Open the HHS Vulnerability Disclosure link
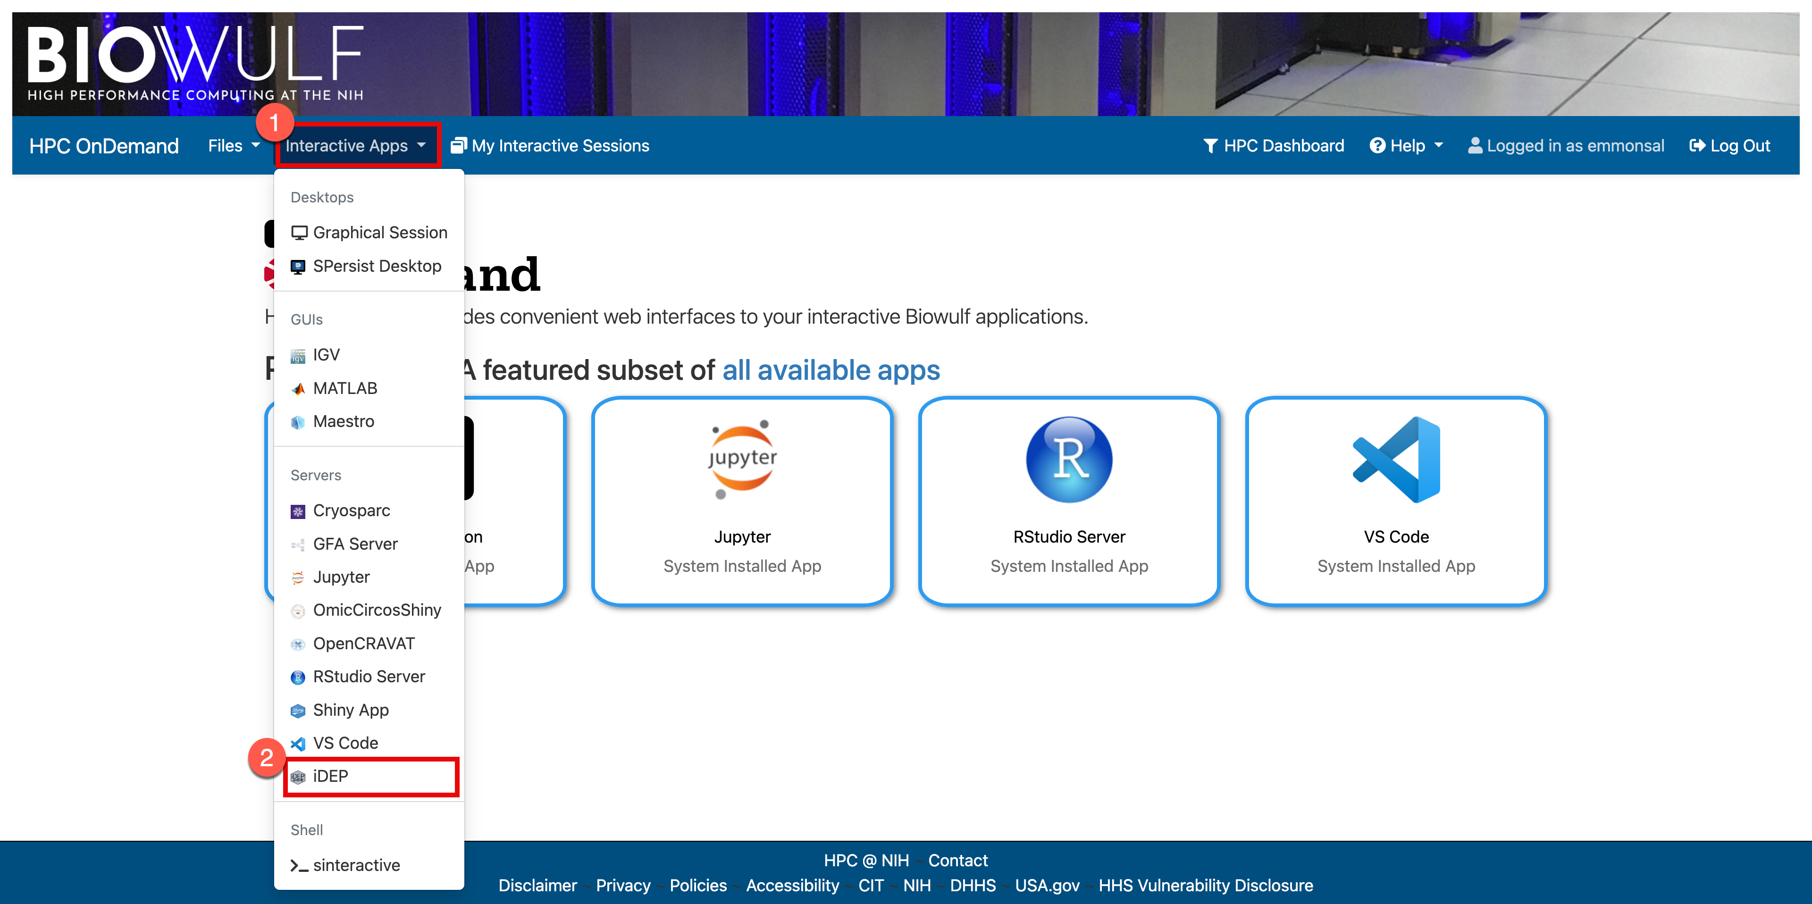 click(x=1206, y=886)
